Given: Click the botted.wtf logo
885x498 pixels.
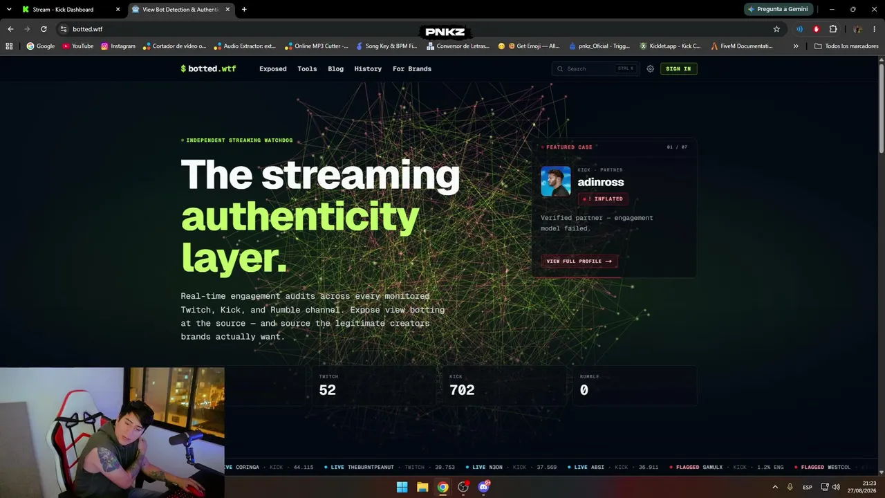Looking at the screenshot, I should pos(208,68).
